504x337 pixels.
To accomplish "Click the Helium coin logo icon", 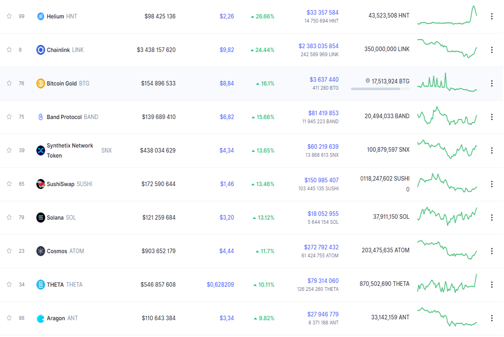I will 41,16.
